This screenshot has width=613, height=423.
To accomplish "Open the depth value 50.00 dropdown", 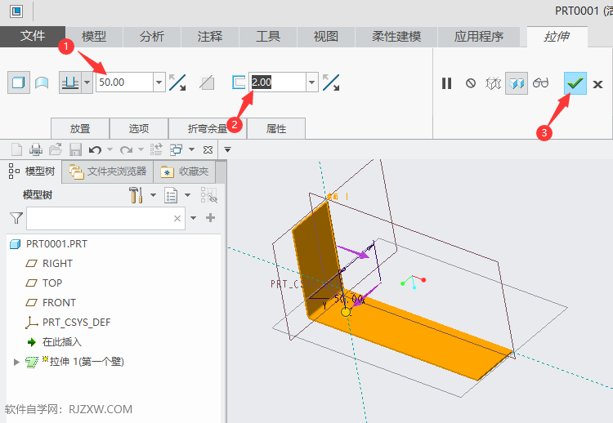I will click(x=159, y=82).
